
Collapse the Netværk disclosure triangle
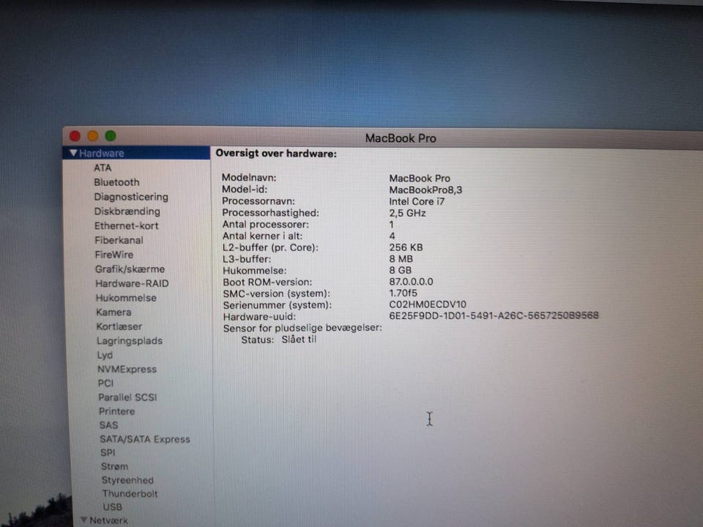83,520
